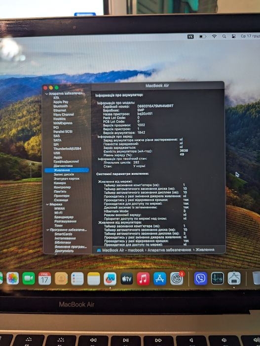The height and width of the screenshot is (346, 260).
Task: Click the System Information Dock icon
Action: [234, 278]
